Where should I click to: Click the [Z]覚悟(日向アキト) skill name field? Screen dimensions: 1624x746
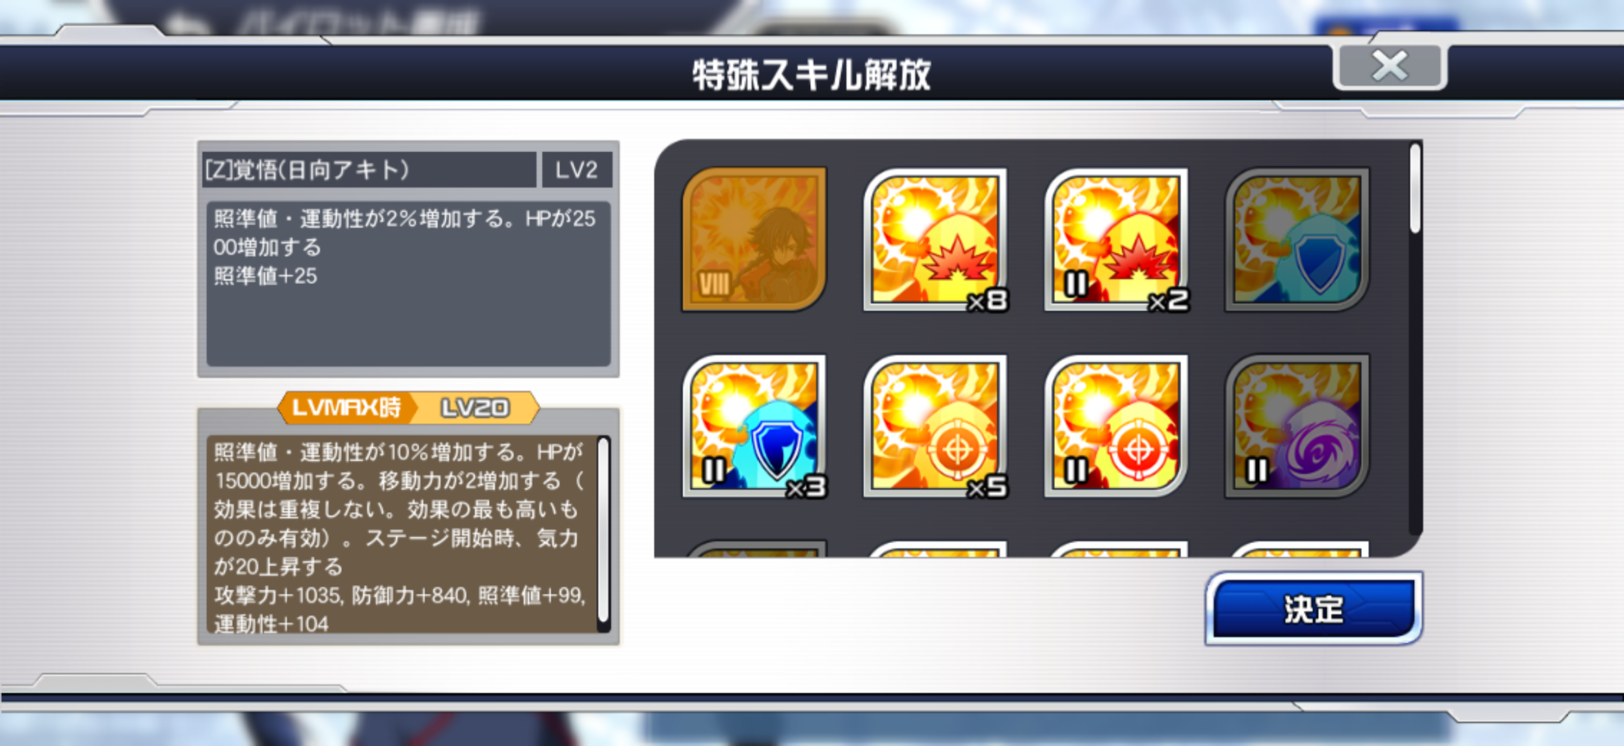(369, 169)
